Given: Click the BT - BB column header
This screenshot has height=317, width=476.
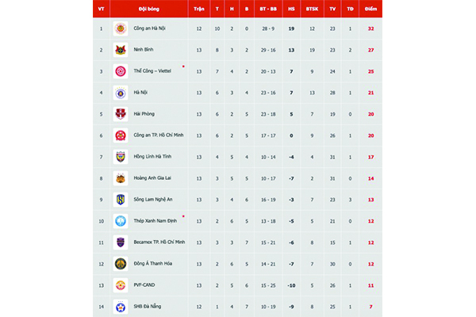Looking at the screenshot, I should click(267, 9).
